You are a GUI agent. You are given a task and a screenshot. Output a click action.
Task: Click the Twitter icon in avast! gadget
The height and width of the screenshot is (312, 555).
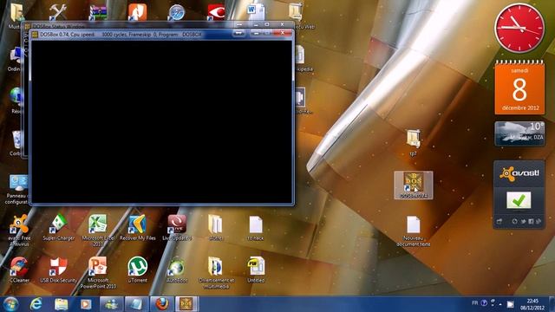click(x=523, y=222)
